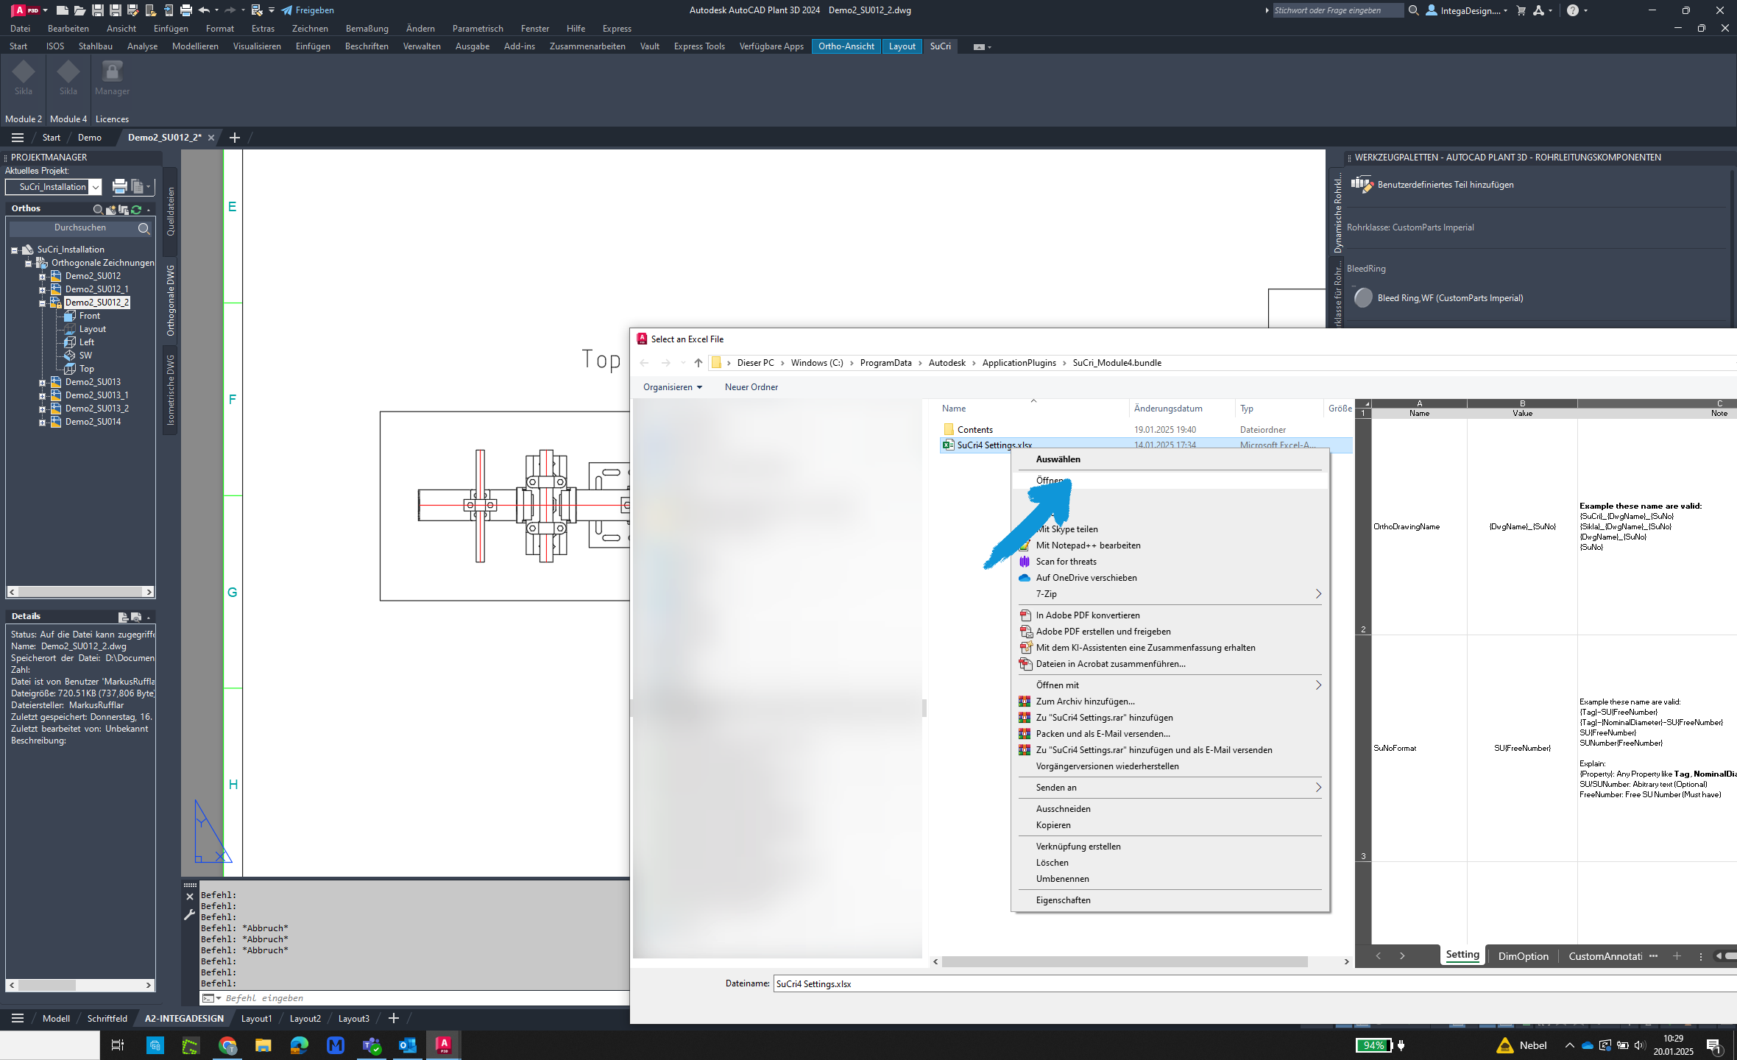
Task: Switch to the SuCri ribbon tab
Action: [940, 46]
